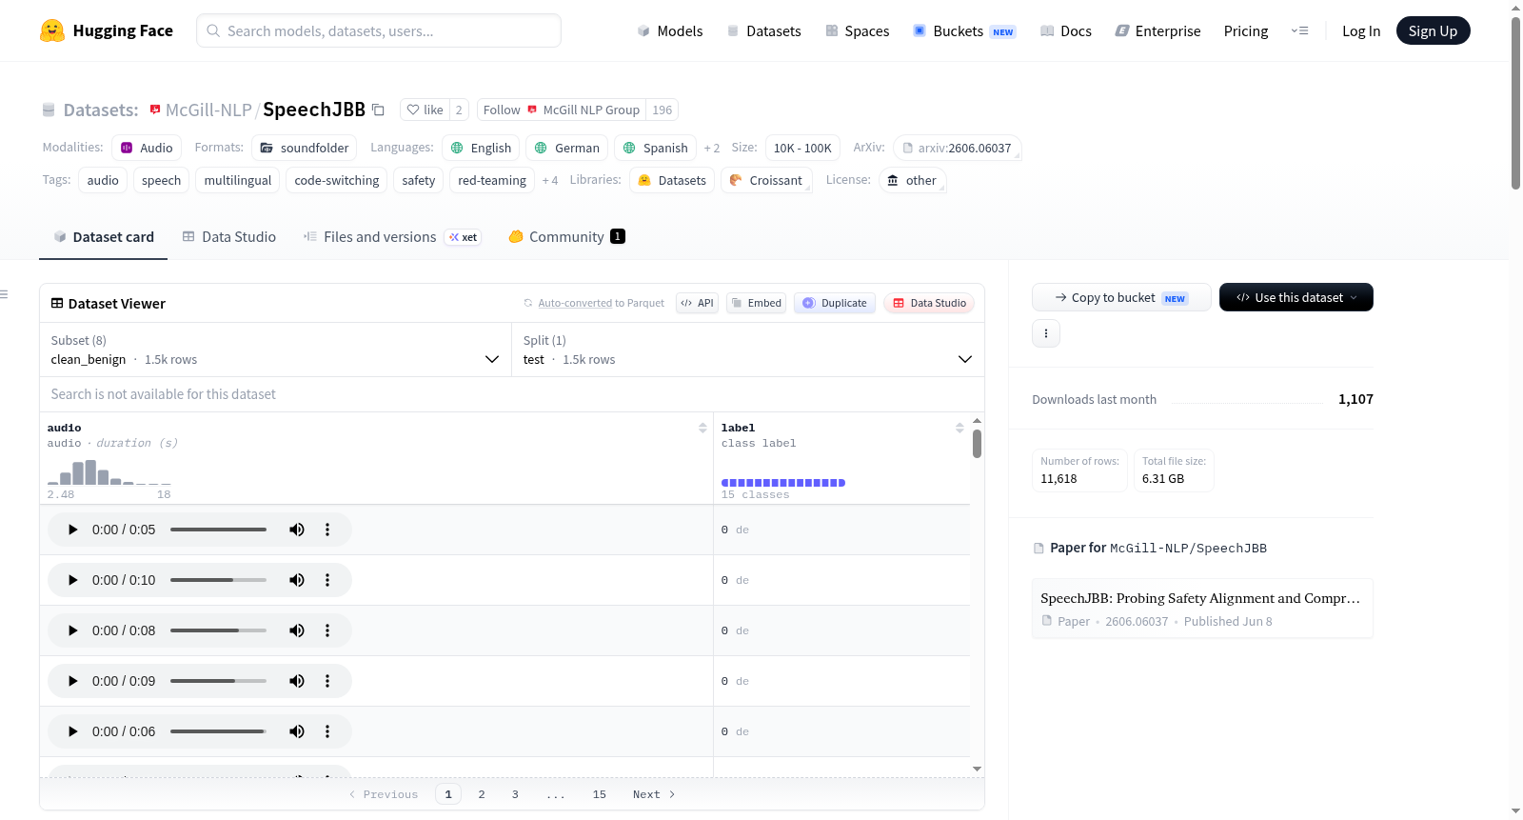Adjust the 0:05 audio seek slider

click(218, 530)
